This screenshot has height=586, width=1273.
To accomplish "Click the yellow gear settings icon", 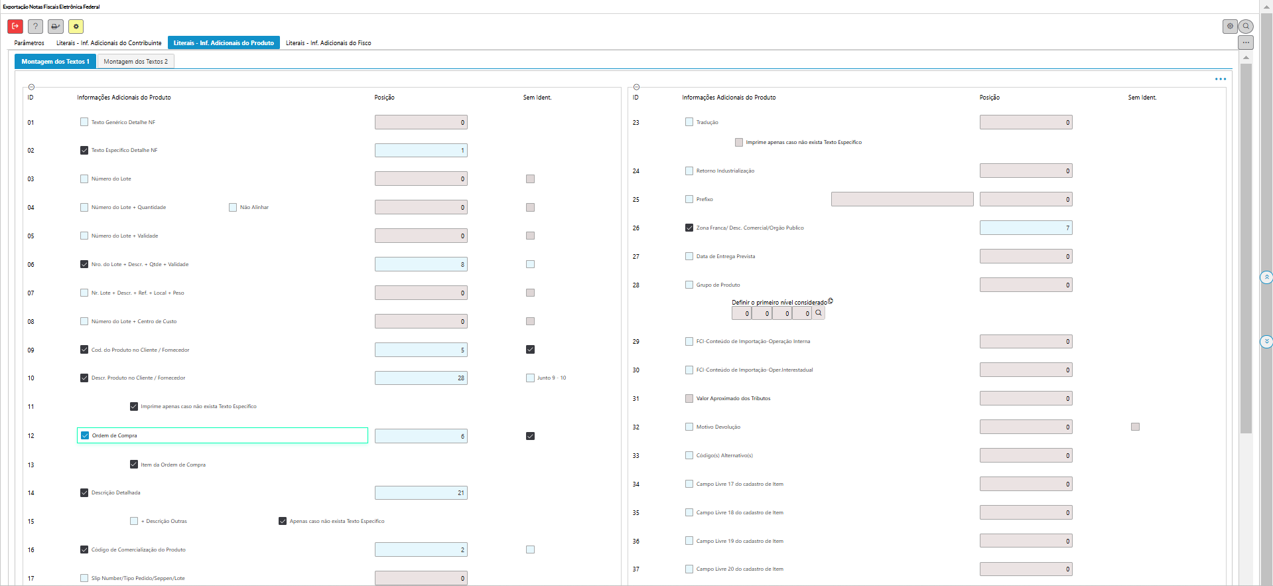I will click(76, 27).
